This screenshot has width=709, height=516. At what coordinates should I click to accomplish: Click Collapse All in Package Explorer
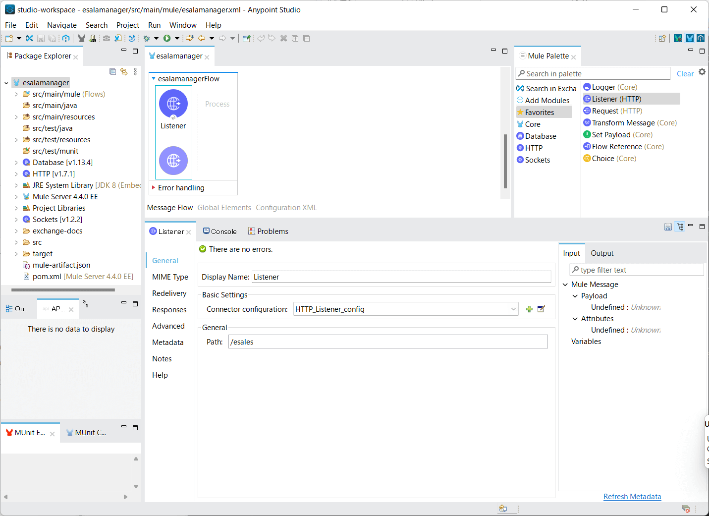(x=112, y=72)
